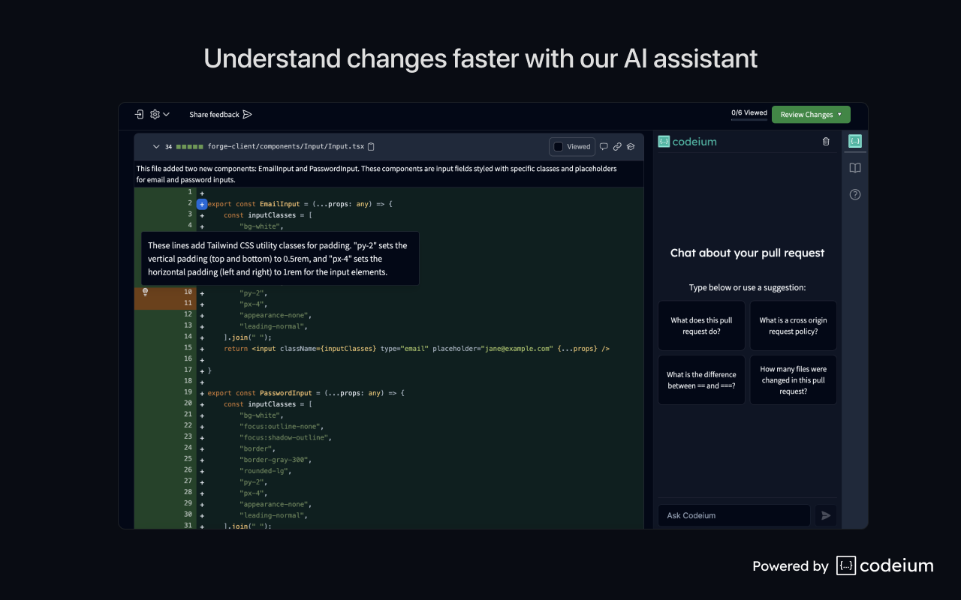Click the link icon in the file header
This screenshot has width=961, height=600.
pyautogui.click(x=617, y=146)
